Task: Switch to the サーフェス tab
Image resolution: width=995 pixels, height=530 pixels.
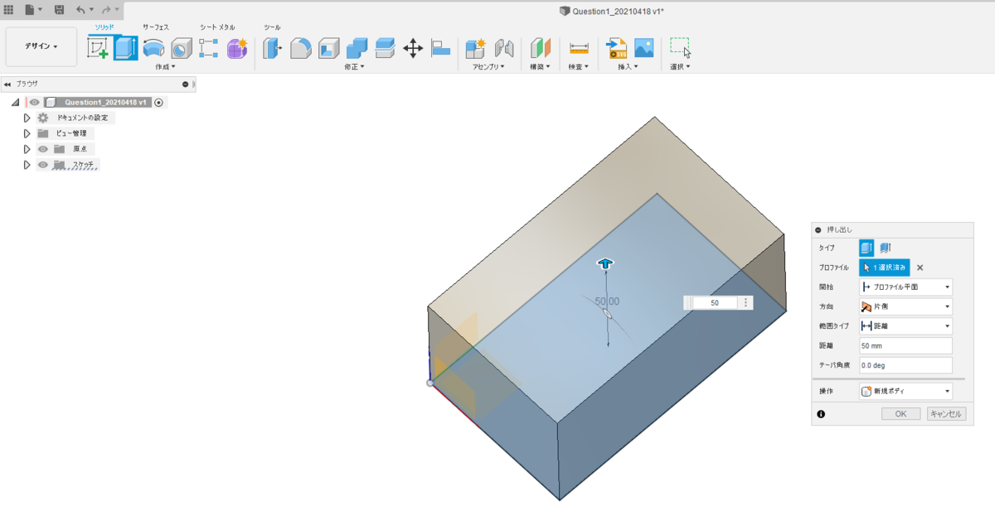Action: coord(156,27)
